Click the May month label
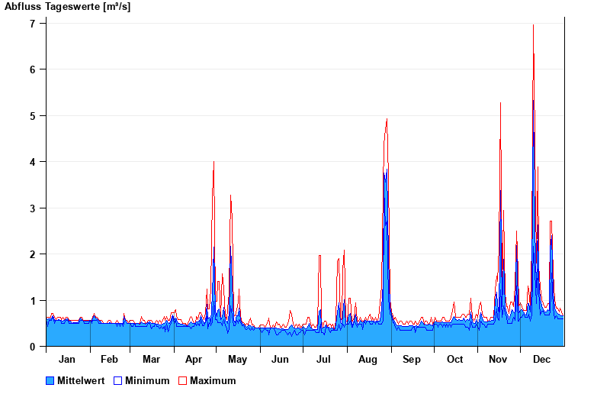610x420 pixels. click(237, 359)
